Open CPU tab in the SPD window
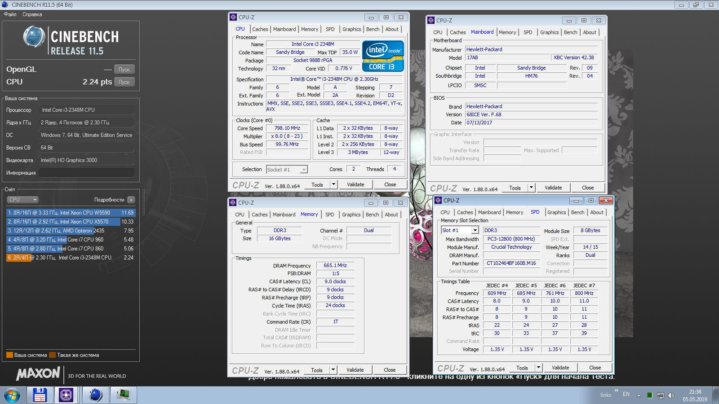719x404 pixels. (445, 212)
